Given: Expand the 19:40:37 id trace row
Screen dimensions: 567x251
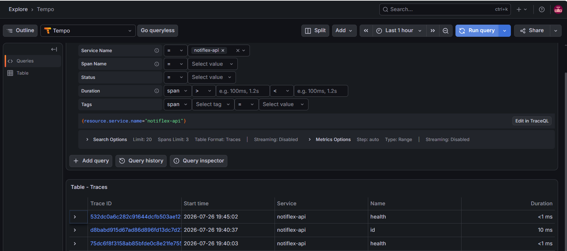Looking at the screenshot, I should tap(75, 230).
